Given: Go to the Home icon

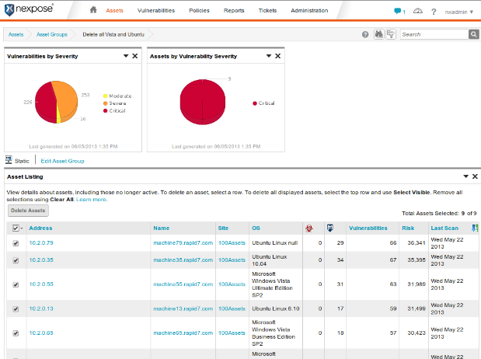Looking at the screenshot, I should pyautogui.click(x=93, y=11).
